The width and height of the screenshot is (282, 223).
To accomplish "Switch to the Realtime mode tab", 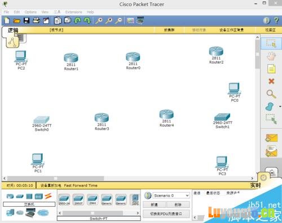I will click(x=255, y=185).
